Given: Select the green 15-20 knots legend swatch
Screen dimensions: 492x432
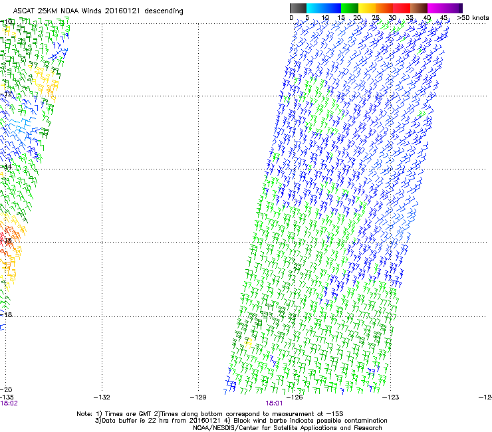Looking at the screenshot, I should pos(350,8).
